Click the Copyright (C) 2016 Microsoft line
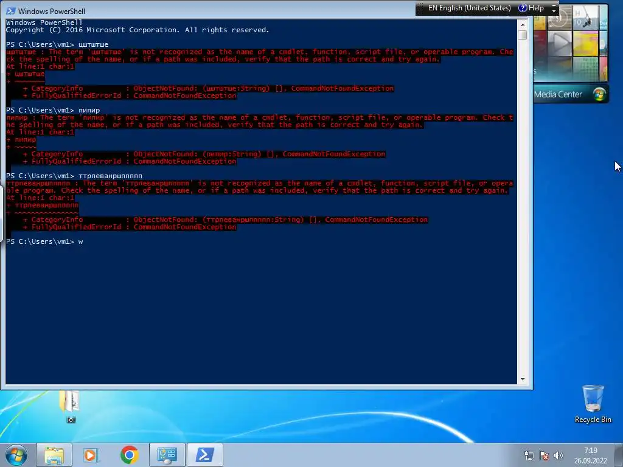 pyautogui.click(x=137, y=30)
